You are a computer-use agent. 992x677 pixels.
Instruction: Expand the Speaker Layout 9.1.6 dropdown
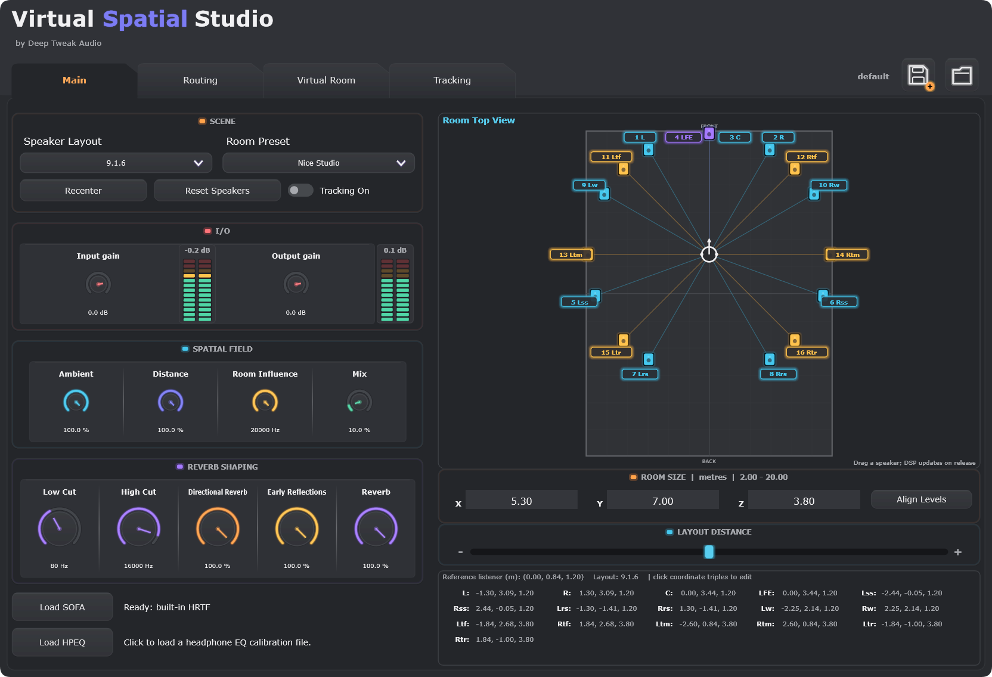pos(116,163)
